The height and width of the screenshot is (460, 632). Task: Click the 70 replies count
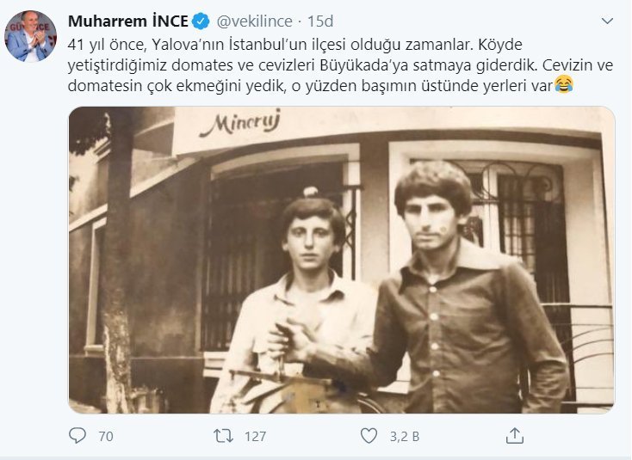[x=106, y=436]
